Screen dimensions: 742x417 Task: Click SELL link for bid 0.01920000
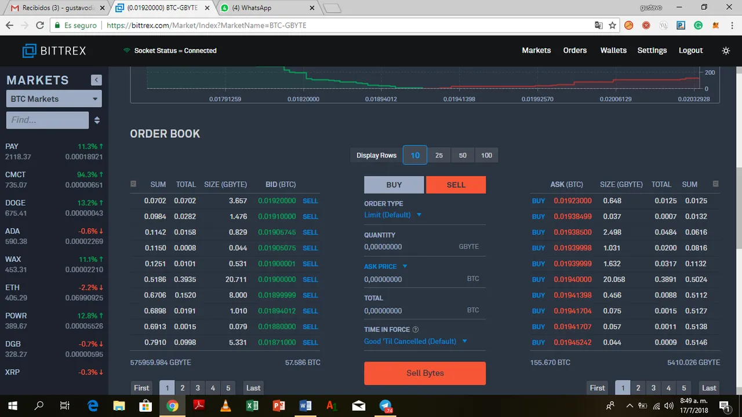coord(310,201)
